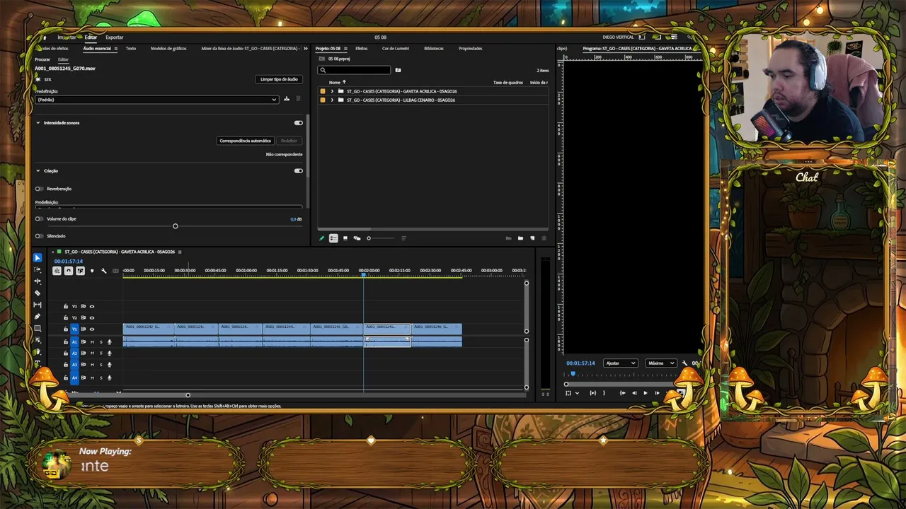Play the sequence in Program monitor
The height and width of the screenshot is (509, 906).
click(645, 393)
